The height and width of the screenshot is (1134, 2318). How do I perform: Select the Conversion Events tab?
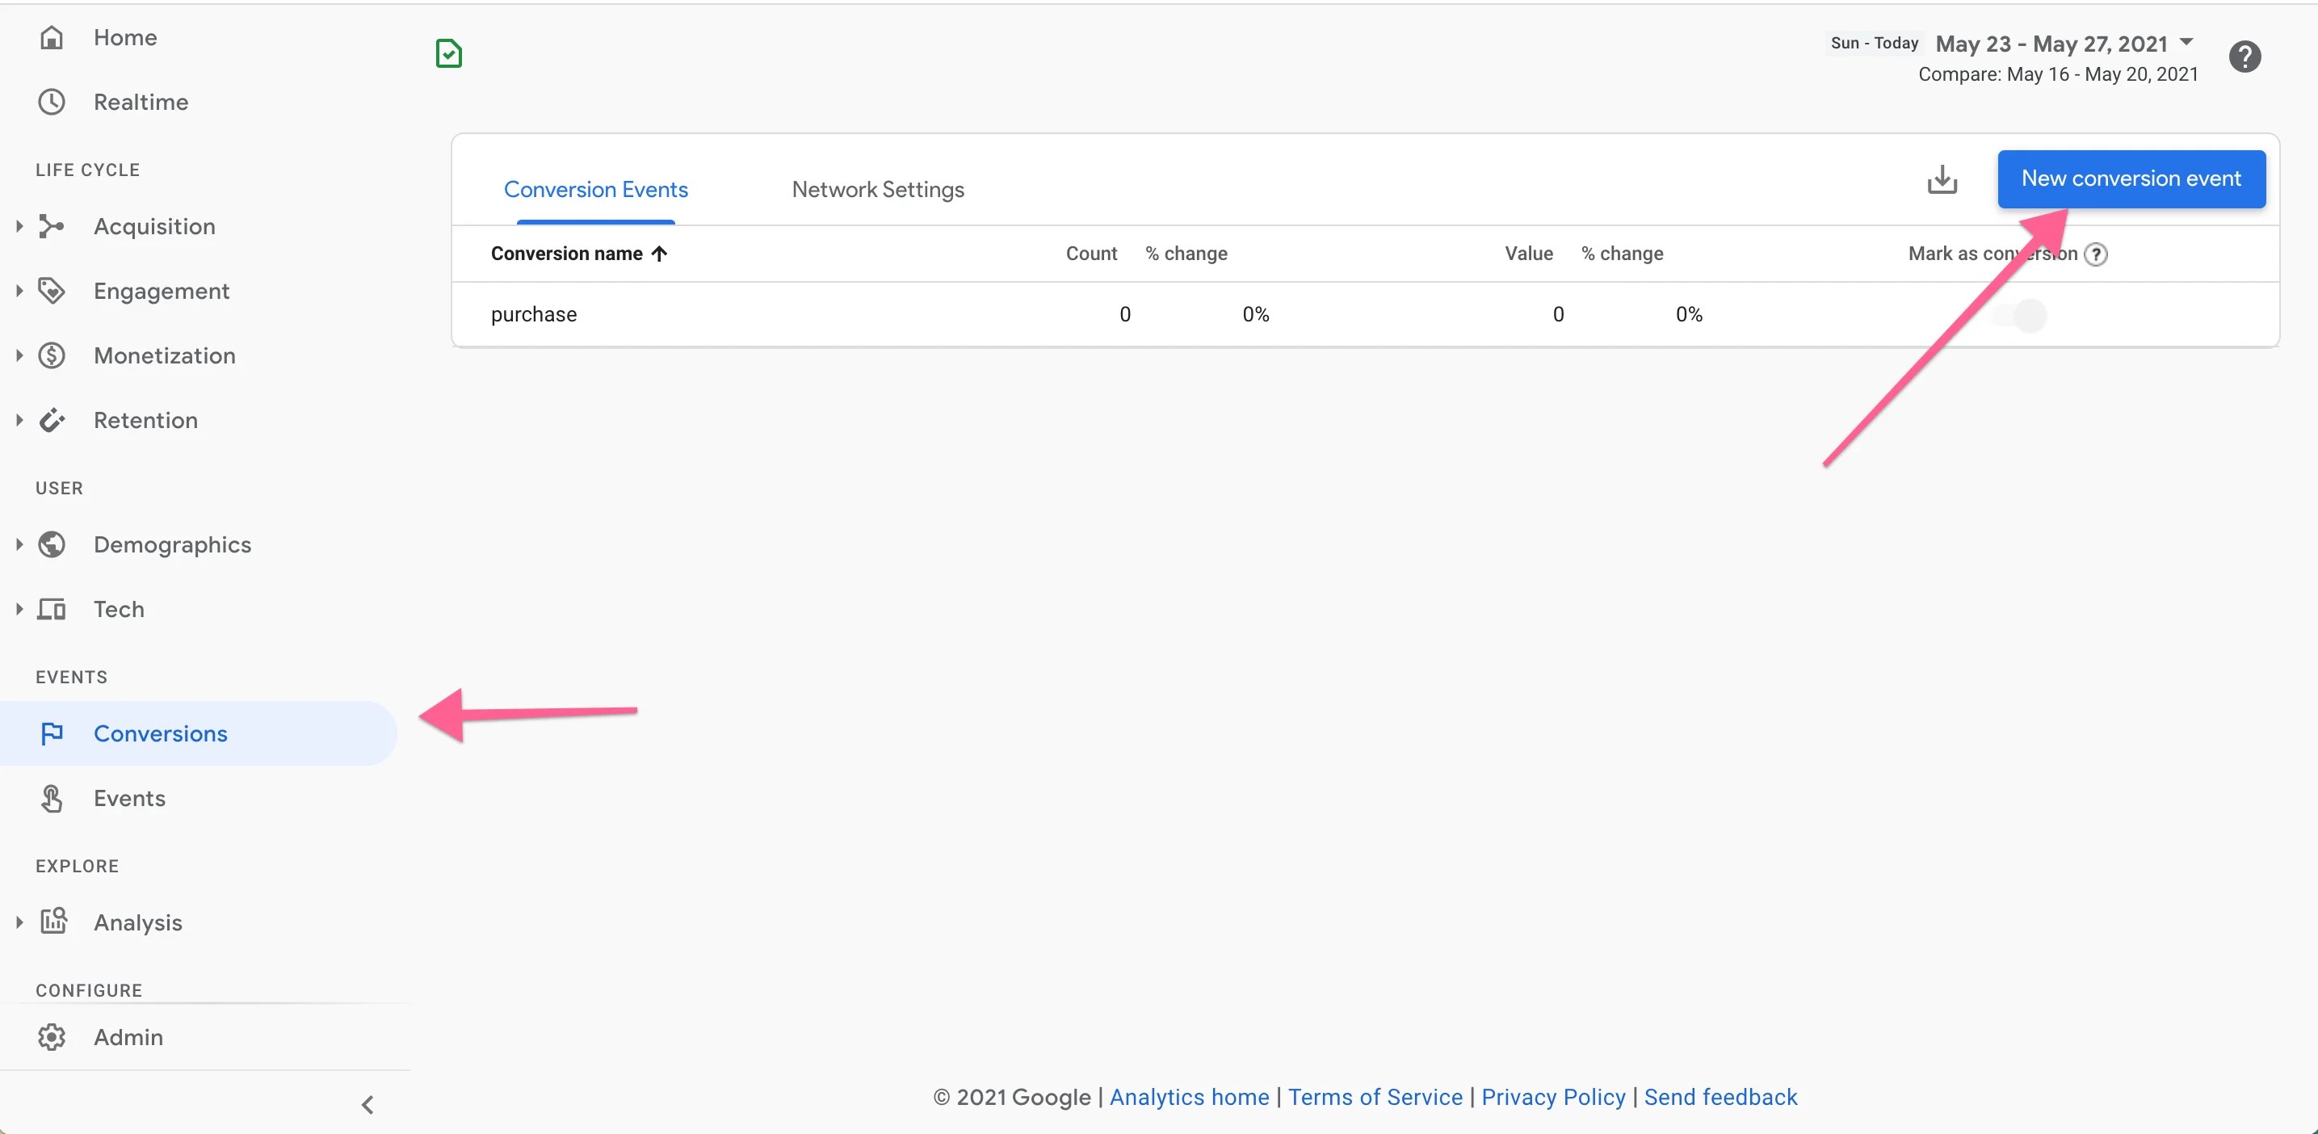[x=596, y=189]
